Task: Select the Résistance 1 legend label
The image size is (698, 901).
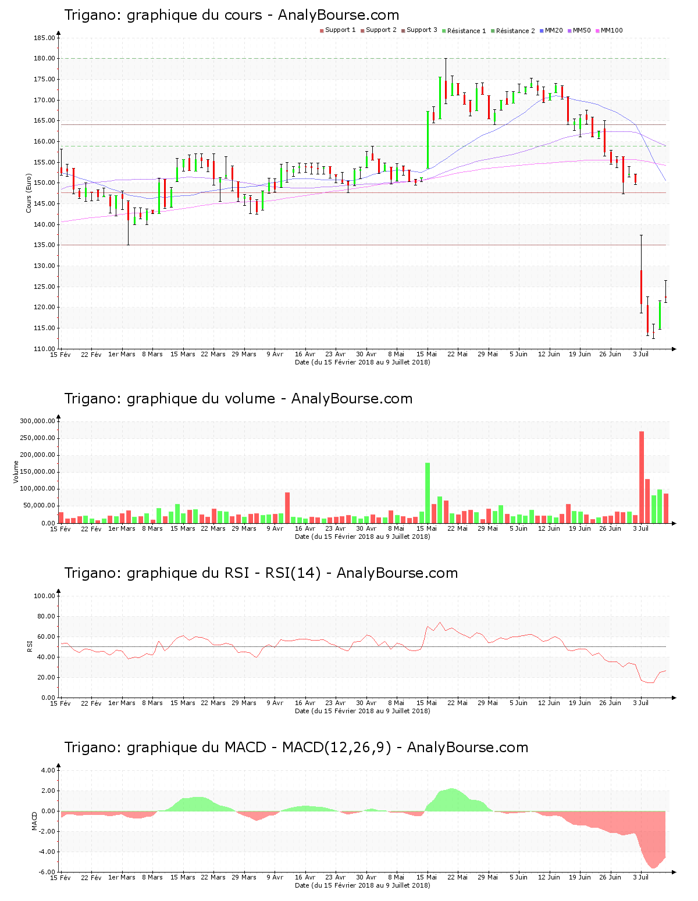Action: [x=466, y=31]
